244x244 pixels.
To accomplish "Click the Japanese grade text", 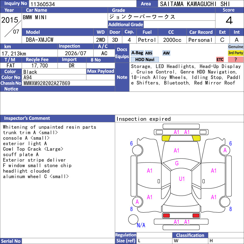I will tap(142, 17).
